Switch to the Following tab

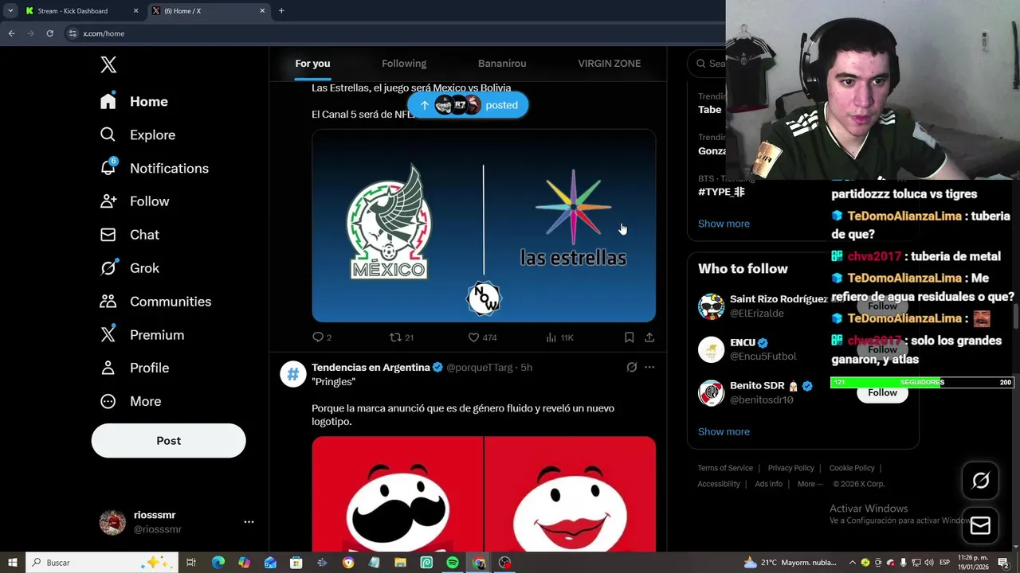click(404, 64)
